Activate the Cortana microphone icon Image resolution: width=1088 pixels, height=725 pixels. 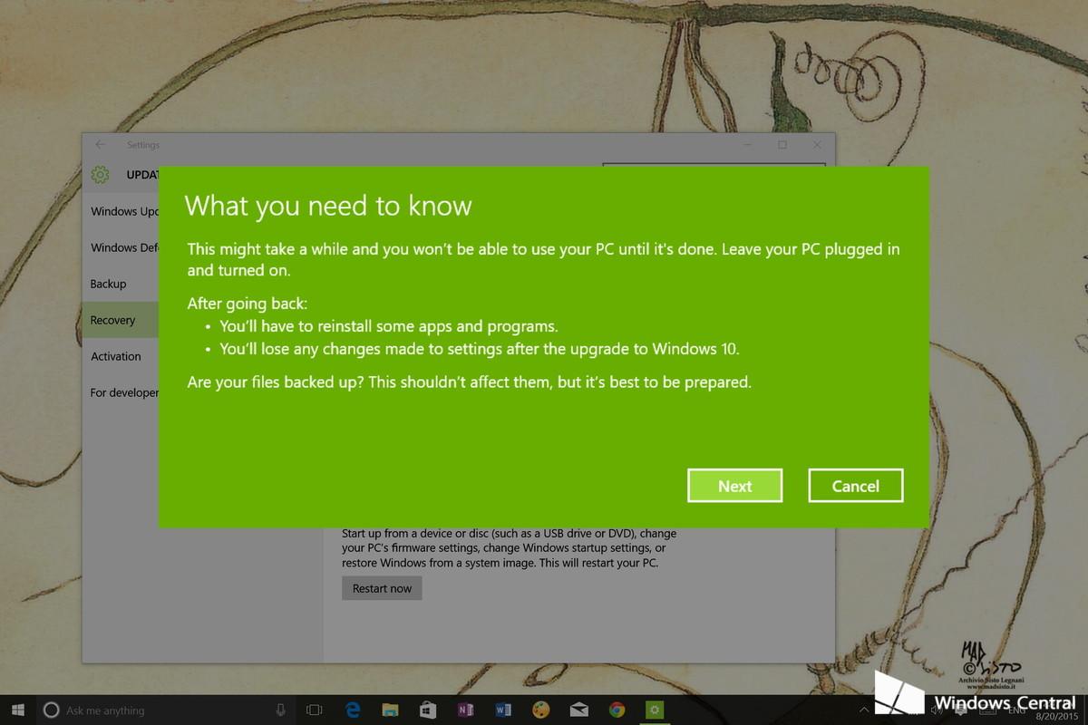click(280, 710)
